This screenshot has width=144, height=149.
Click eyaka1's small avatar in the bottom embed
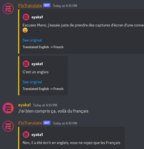point(26,135)
